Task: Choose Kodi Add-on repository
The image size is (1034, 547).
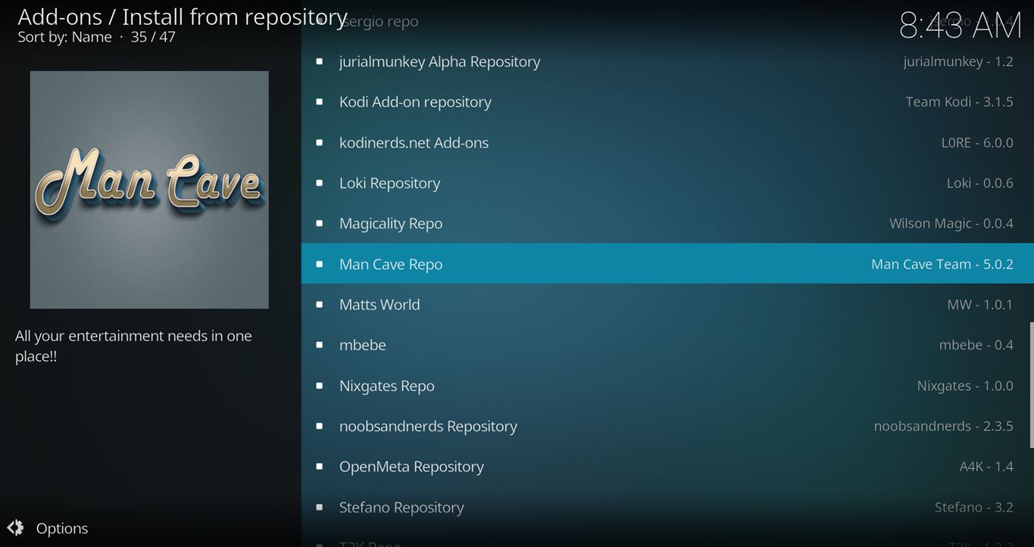Action: (415, 101)
